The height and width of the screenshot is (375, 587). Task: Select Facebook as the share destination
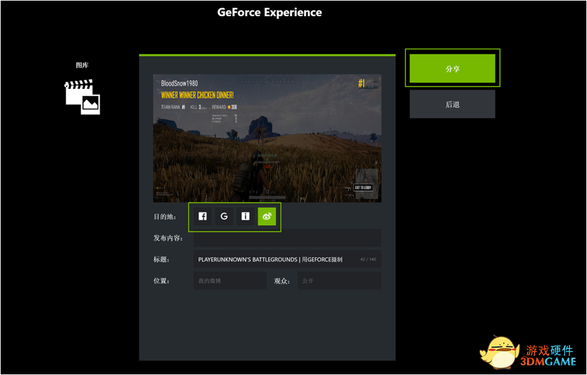[202, 216]
